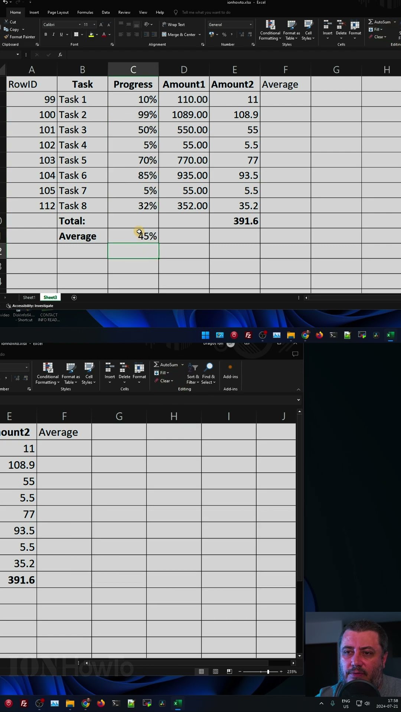Click the Decrease Indent icon

coord(146,35)
